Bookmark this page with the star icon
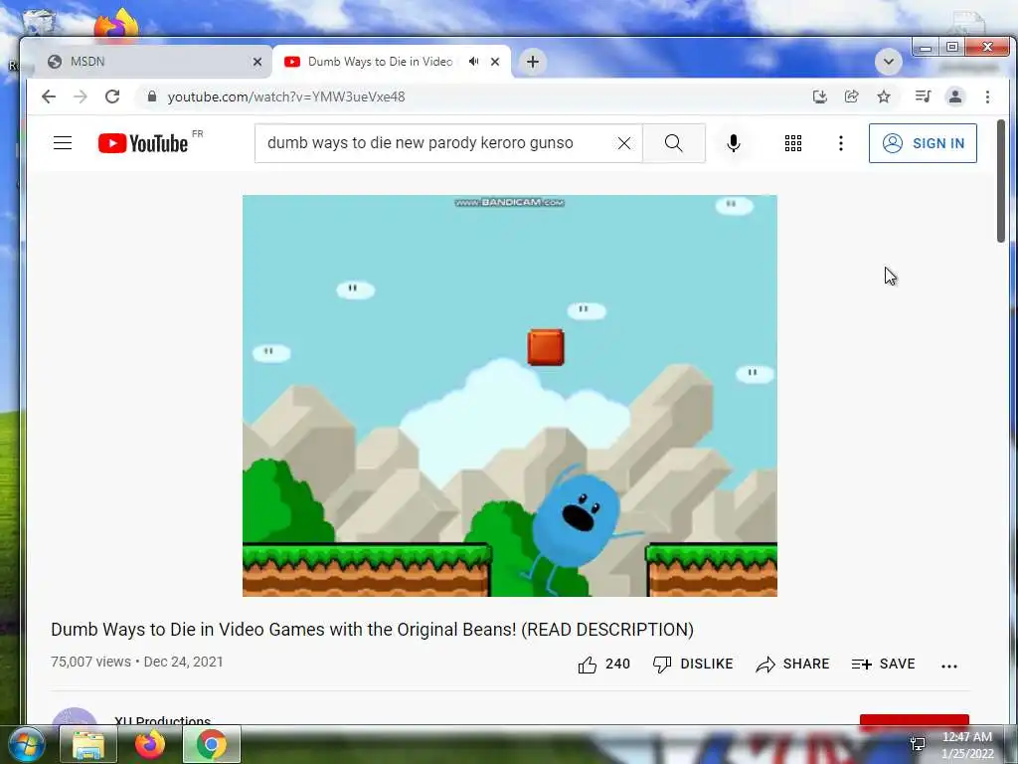1018x764 pixels. click(884, 96)
